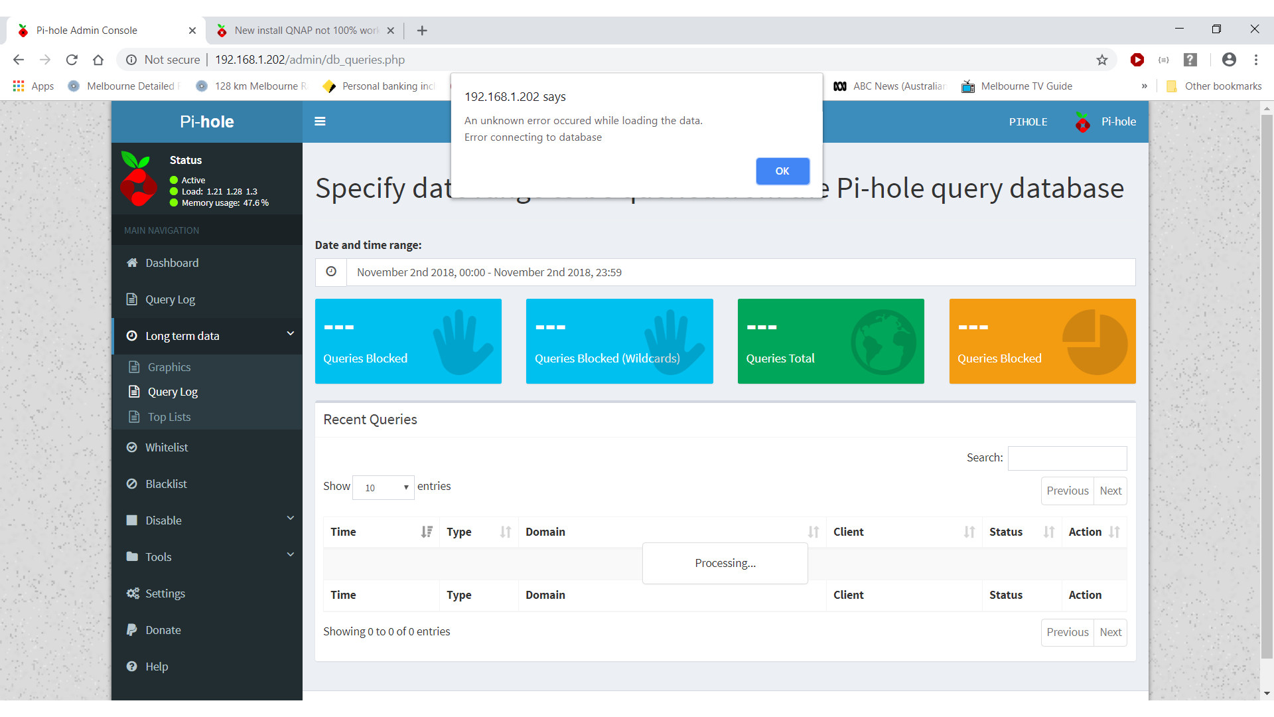Reload the page
The width and height of the screenshot is (1274, 717).
(x=72, y=60)
